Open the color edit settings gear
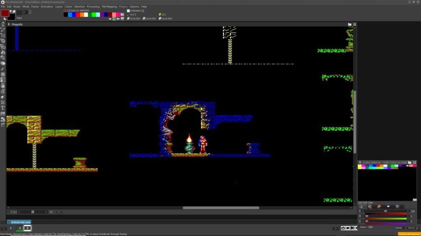The width and height of the screenshot is (421, 236). 398,206
